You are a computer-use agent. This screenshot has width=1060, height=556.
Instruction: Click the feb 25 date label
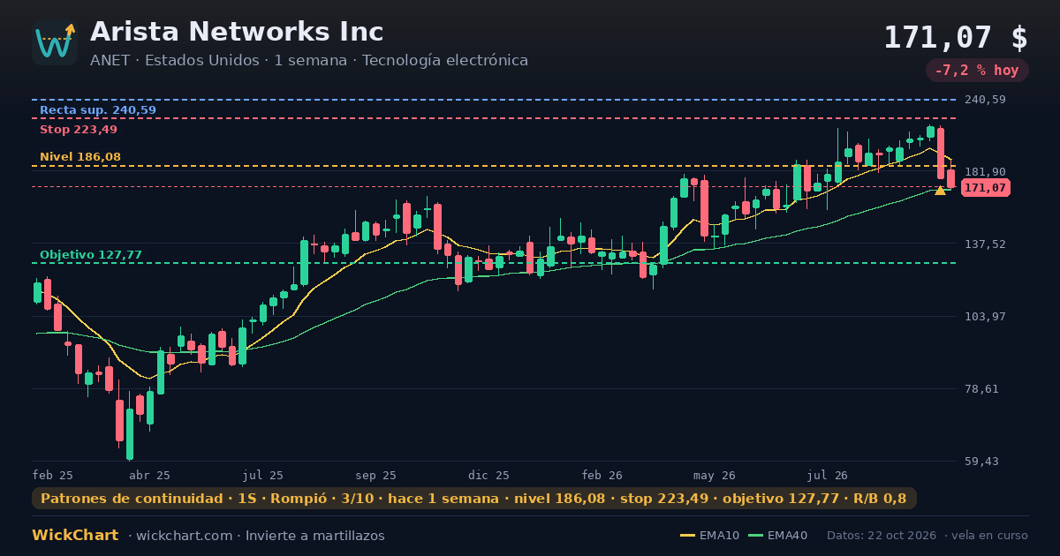(x=53, y=475)
